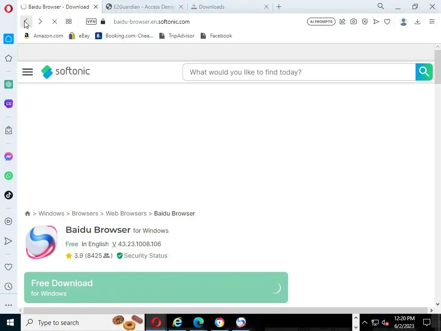Open Amazon.com bookmark
This screenshot has height=331, width=441.
(x=43, y=36)
